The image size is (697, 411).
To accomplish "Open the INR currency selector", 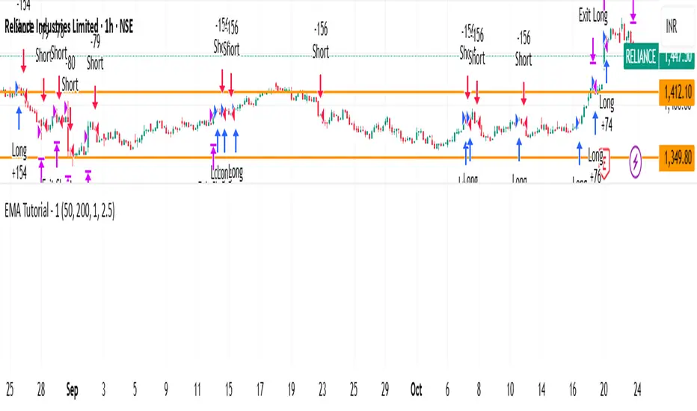I will click(672, 27).
